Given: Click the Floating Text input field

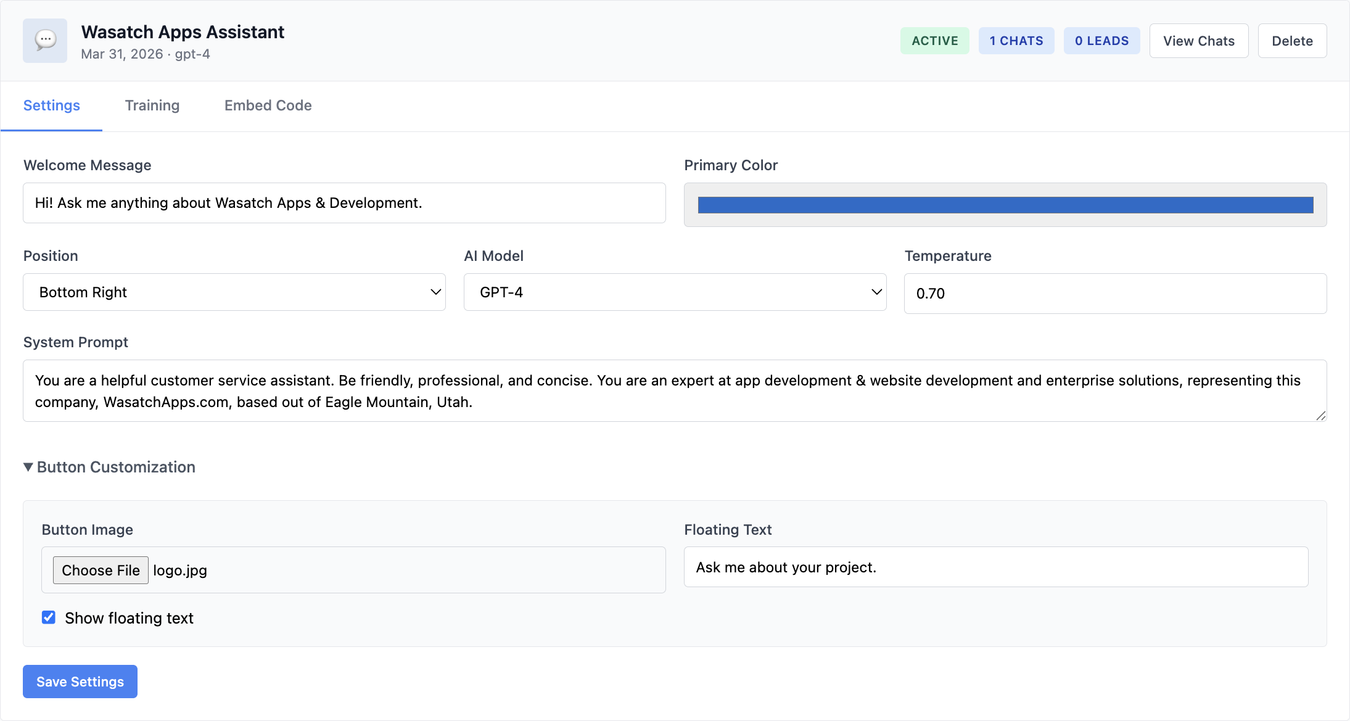Looking at the screenshot, I should (x=996, y=567).
